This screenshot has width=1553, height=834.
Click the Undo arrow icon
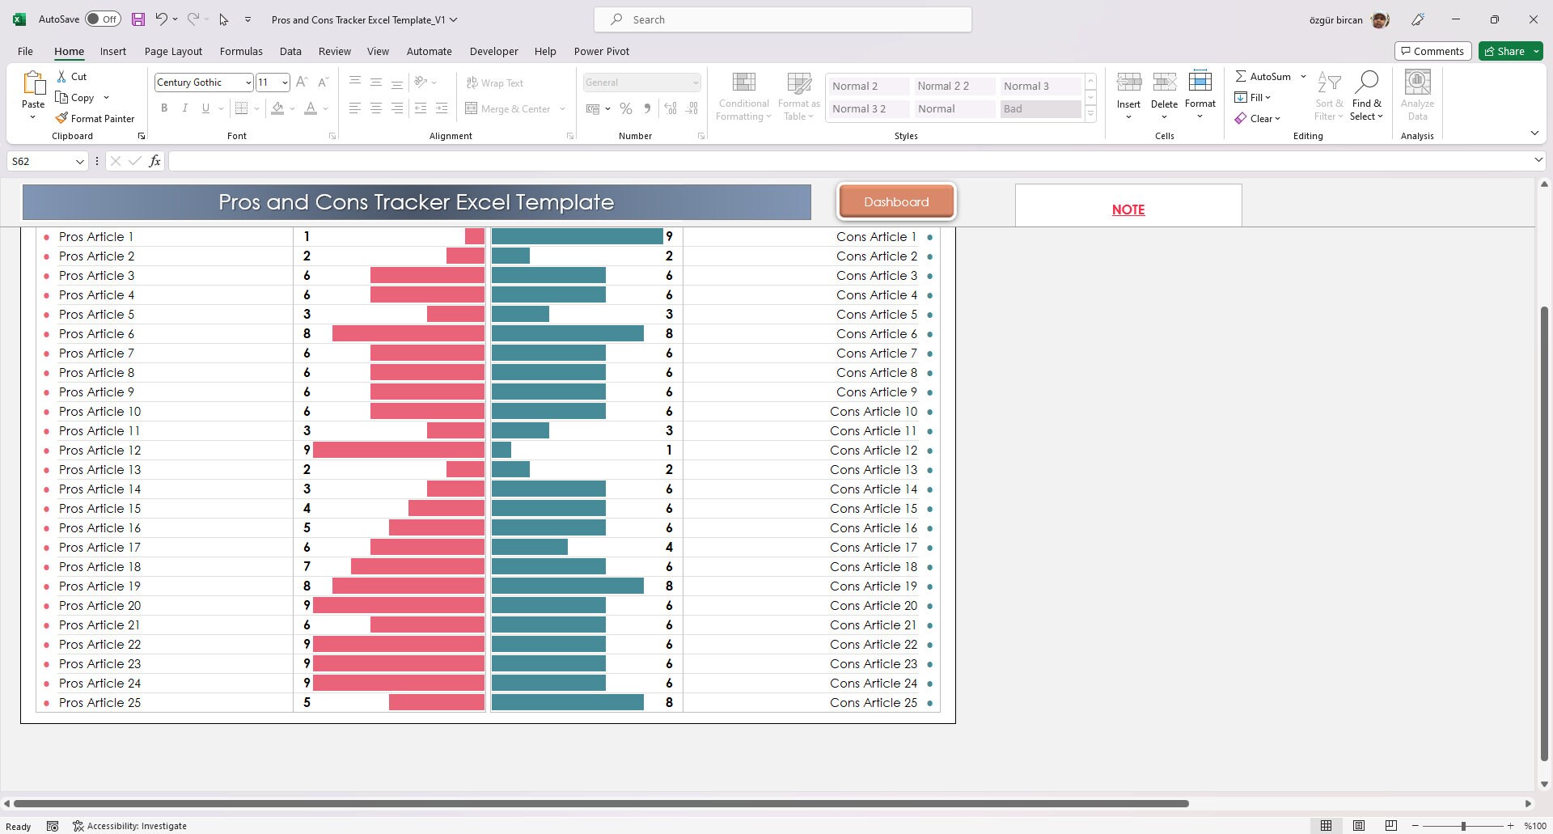(x=161, y=19)
